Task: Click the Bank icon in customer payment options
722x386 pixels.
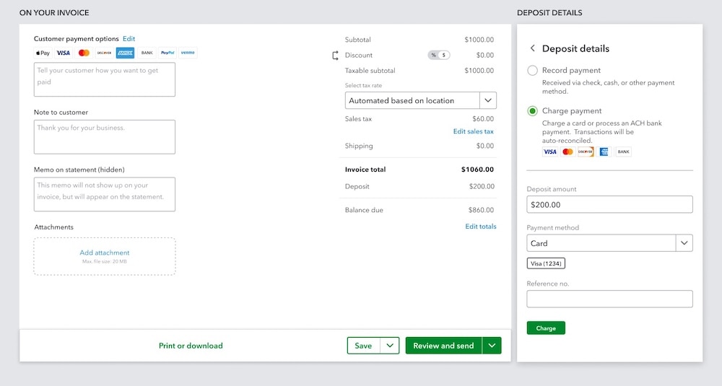Action: [147, 53]
